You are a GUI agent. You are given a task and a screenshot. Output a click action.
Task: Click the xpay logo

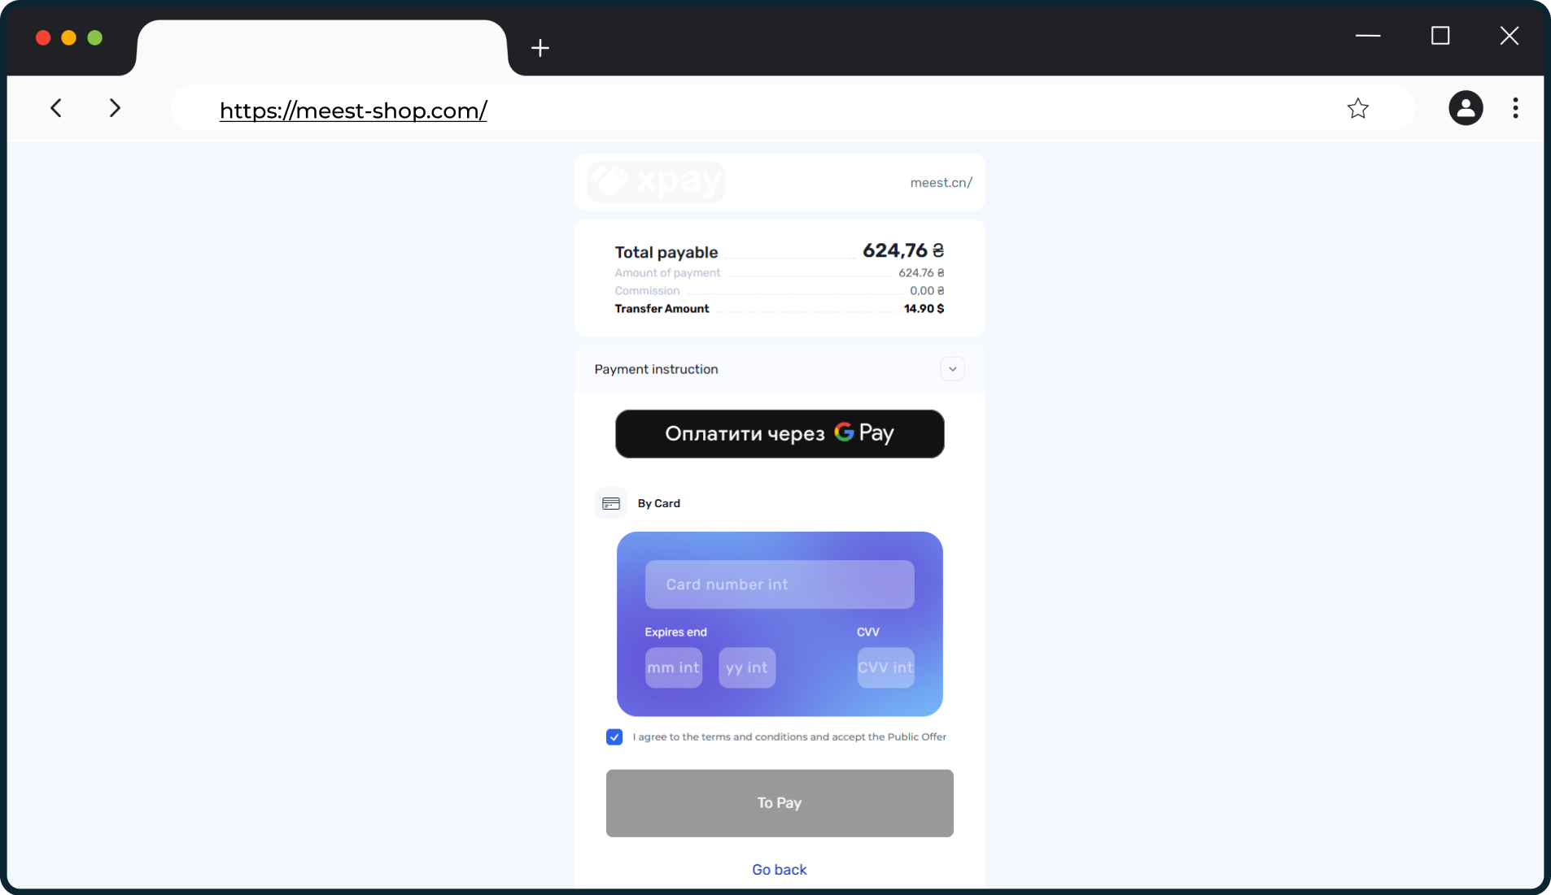pyautogui.click(x=656, y=181)
